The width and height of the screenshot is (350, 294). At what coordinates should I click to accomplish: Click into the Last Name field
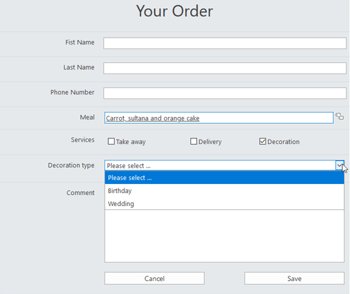tap(225, 68)
